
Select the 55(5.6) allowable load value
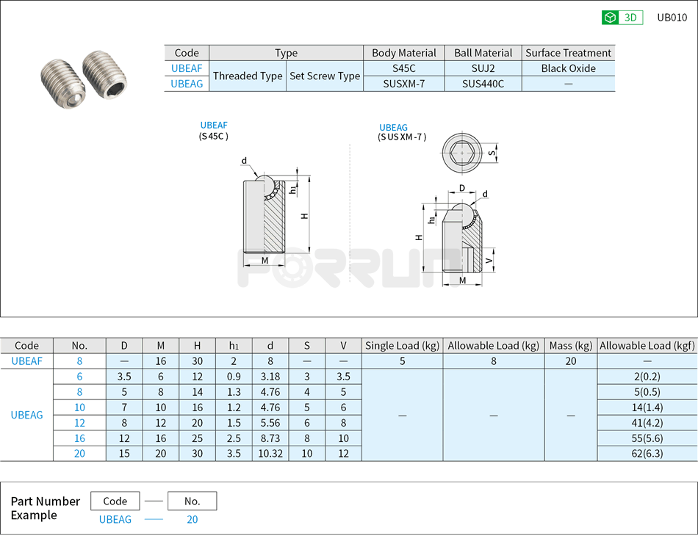(x=647, y=438)
